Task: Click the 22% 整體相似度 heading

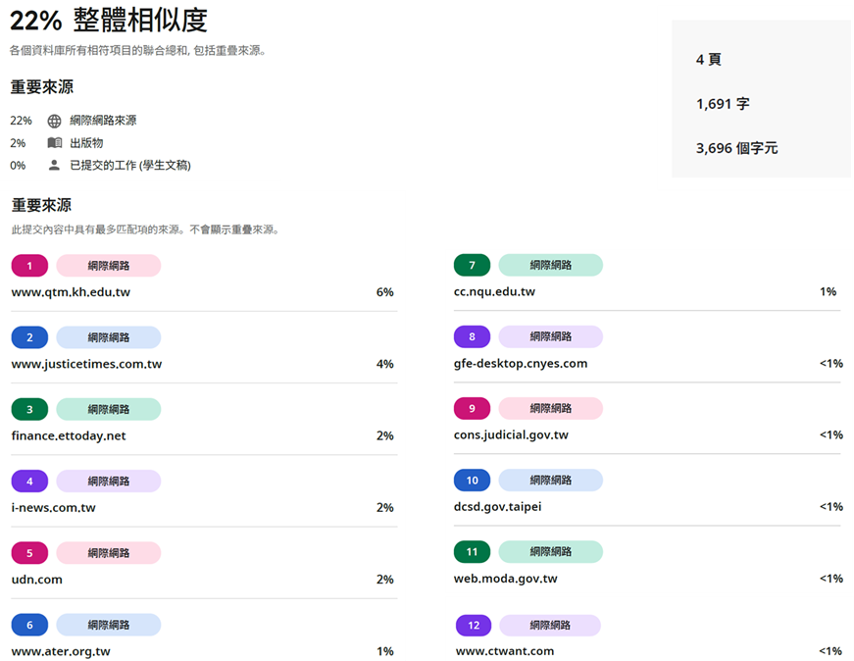Action: (x=109, y=21)
